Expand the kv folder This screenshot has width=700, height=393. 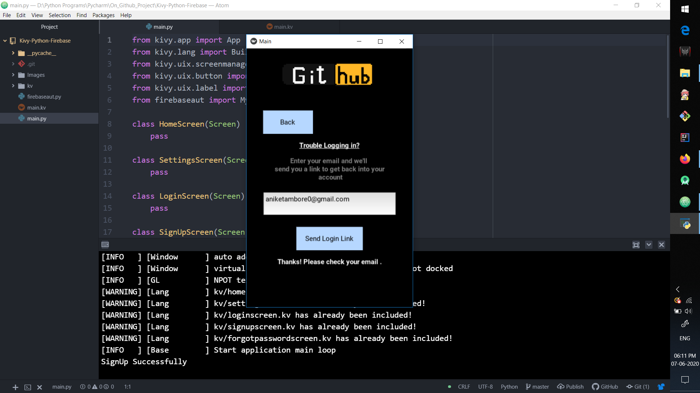click(x=13, y=86)
